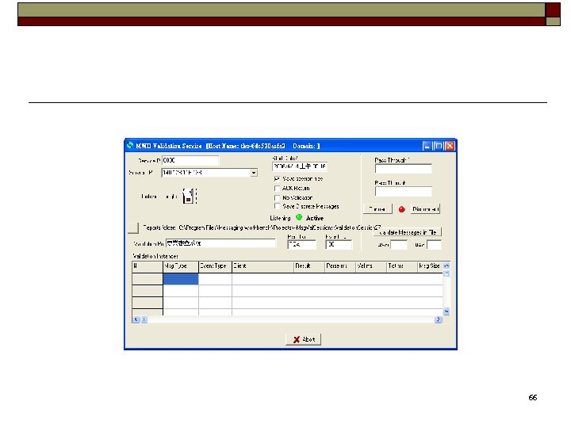The height and width of the screenshot is (428, 571).
Task: Check the Save session log checkbox
Action: point(277,178)
